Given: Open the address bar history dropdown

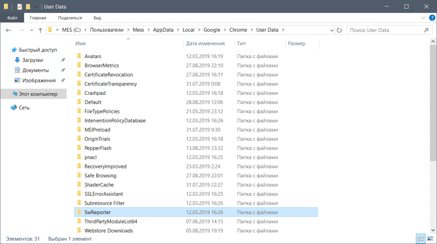Looking at the screenshot, I should 332,30.
